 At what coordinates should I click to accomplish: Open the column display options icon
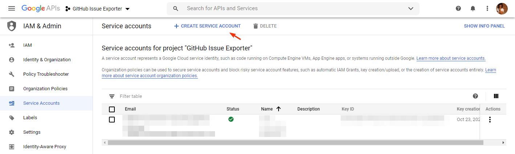[x=496, y=96]
